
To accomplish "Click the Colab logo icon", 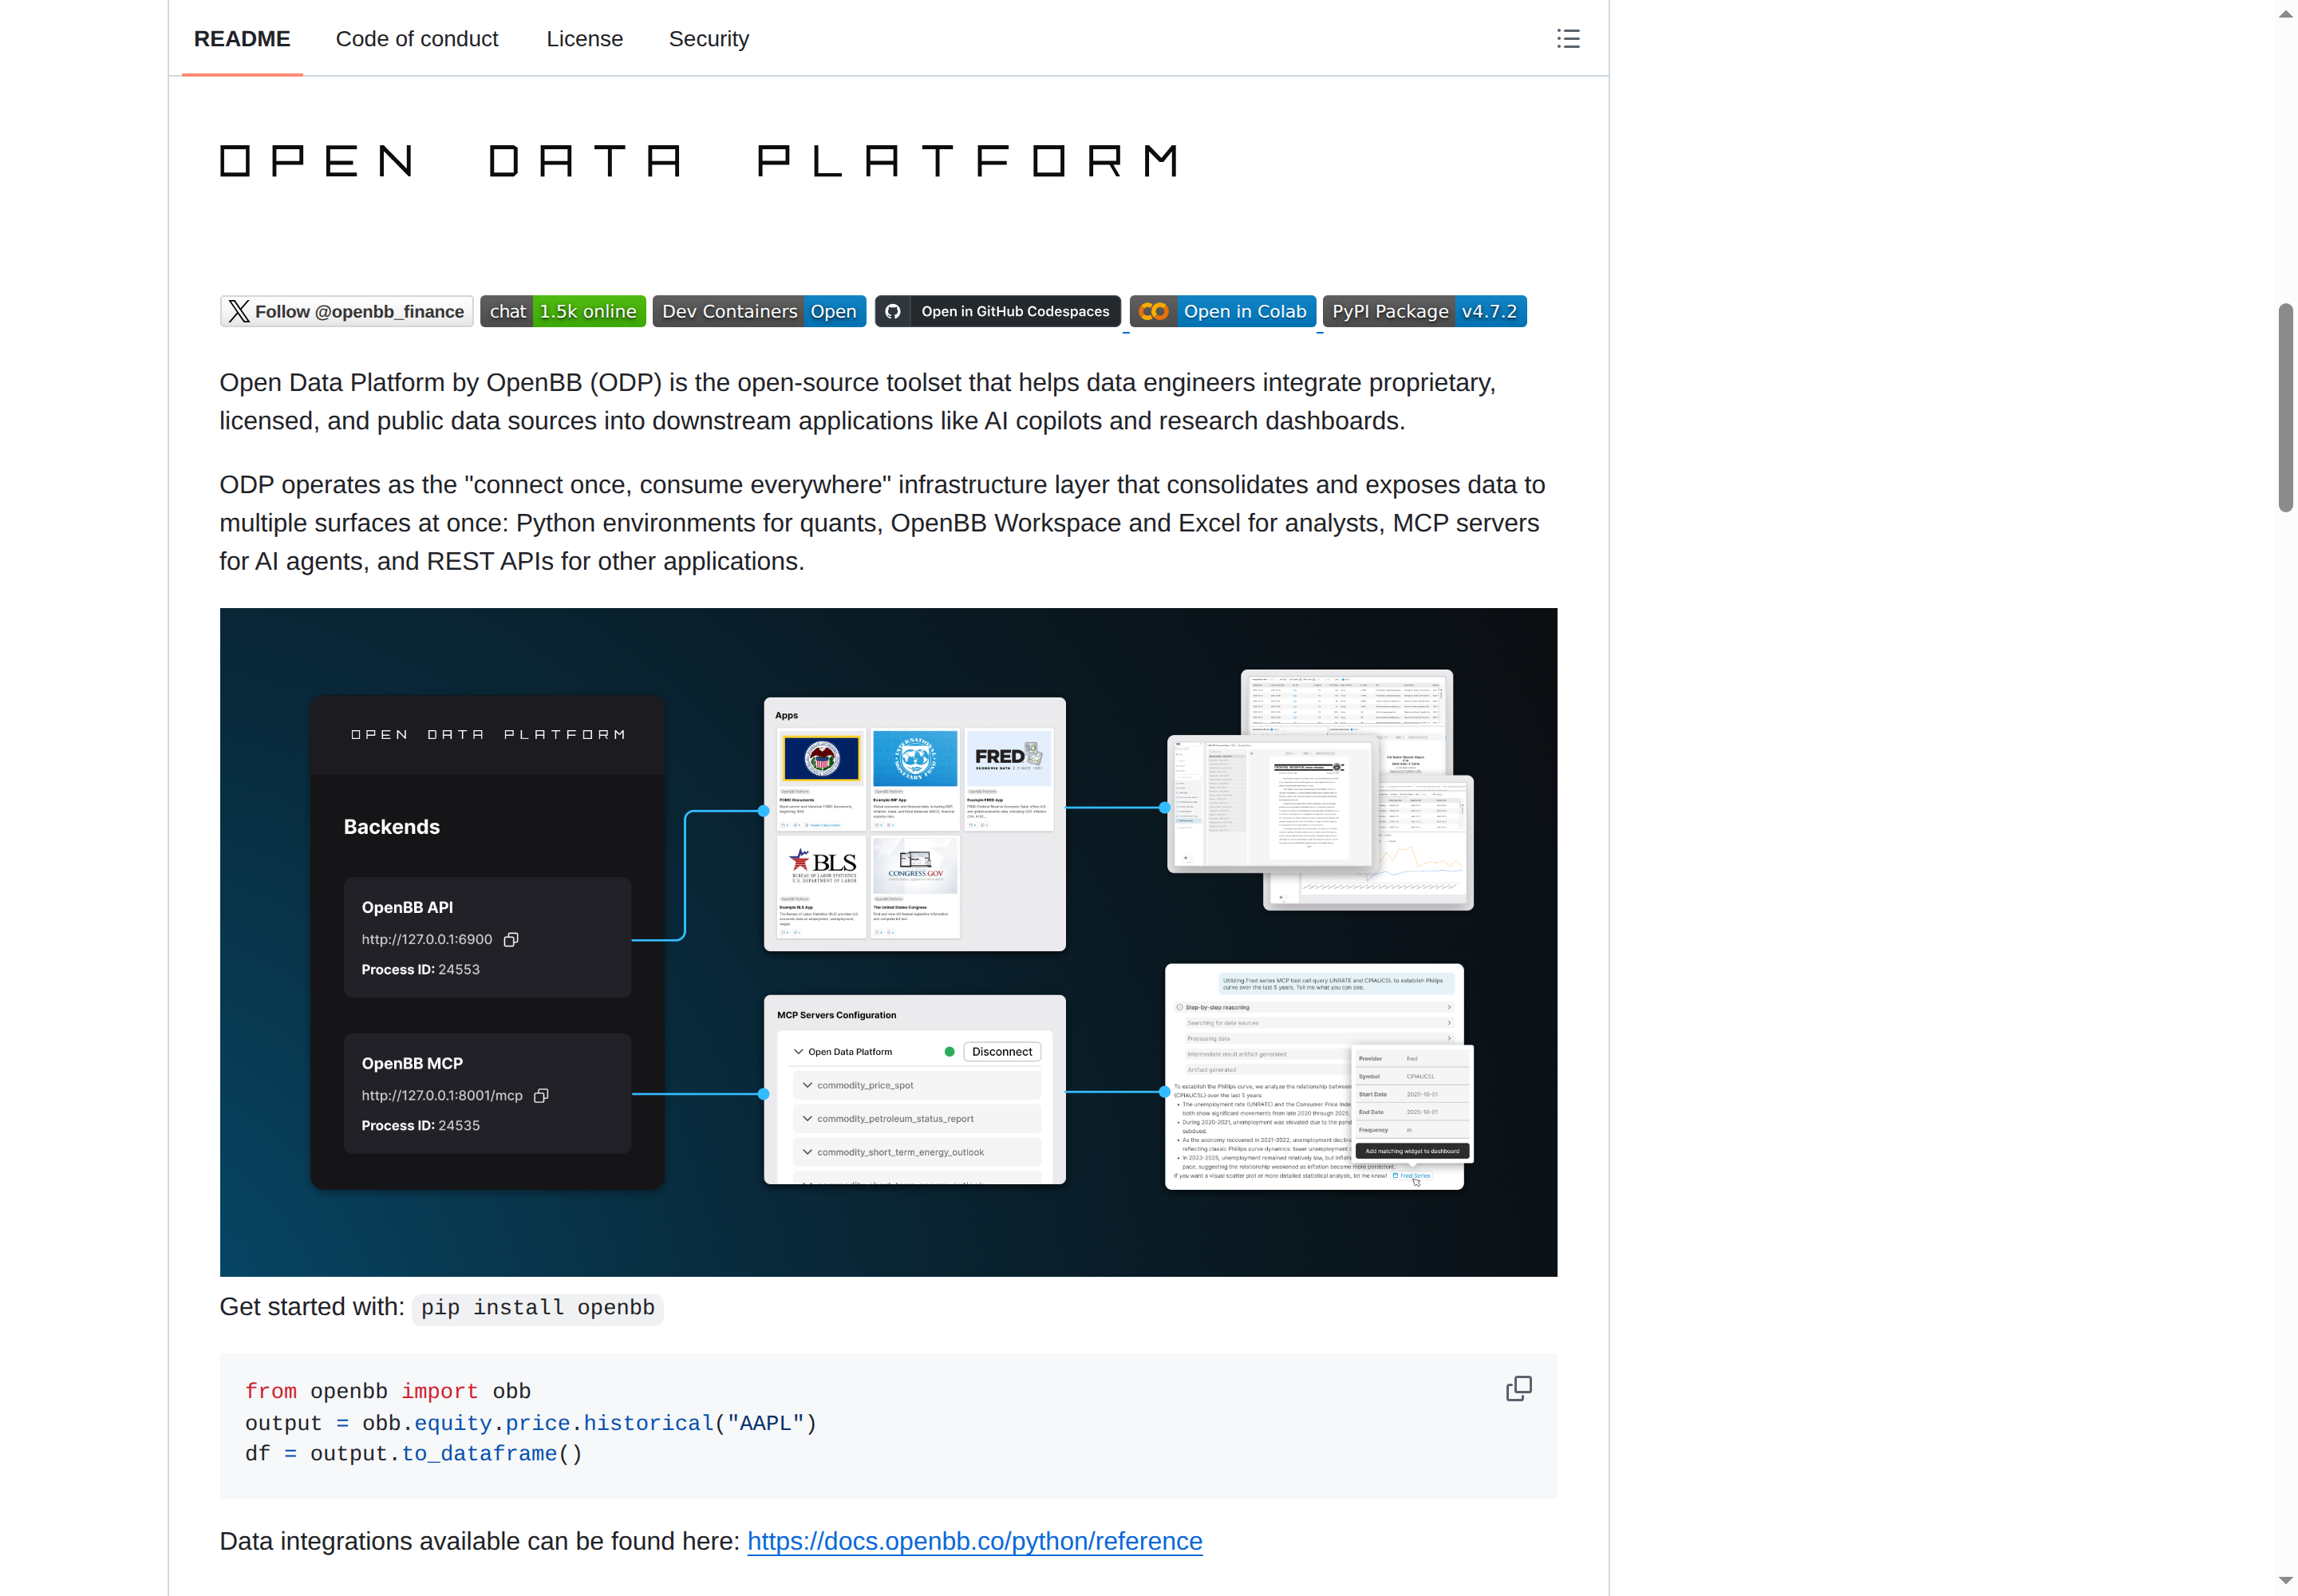I will [1153, 311].
